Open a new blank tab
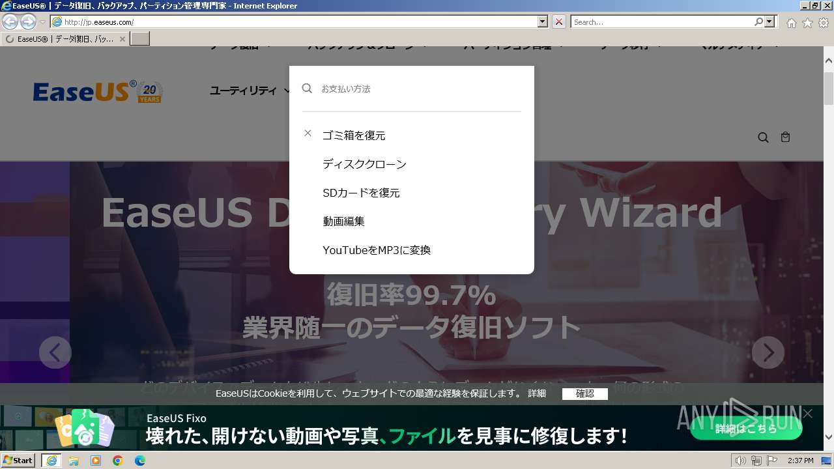Viewport: 834px width, 469px height. pos(140,39)
